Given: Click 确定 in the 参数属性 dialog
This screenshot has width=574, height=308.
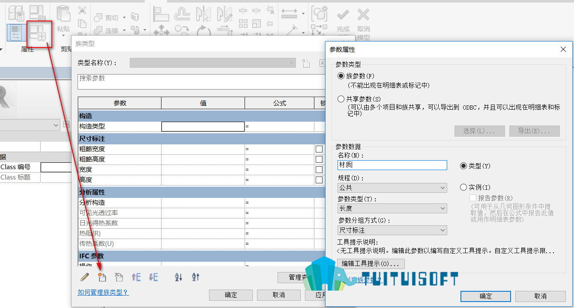Looking at the screenshot, I should click(486, 296).
